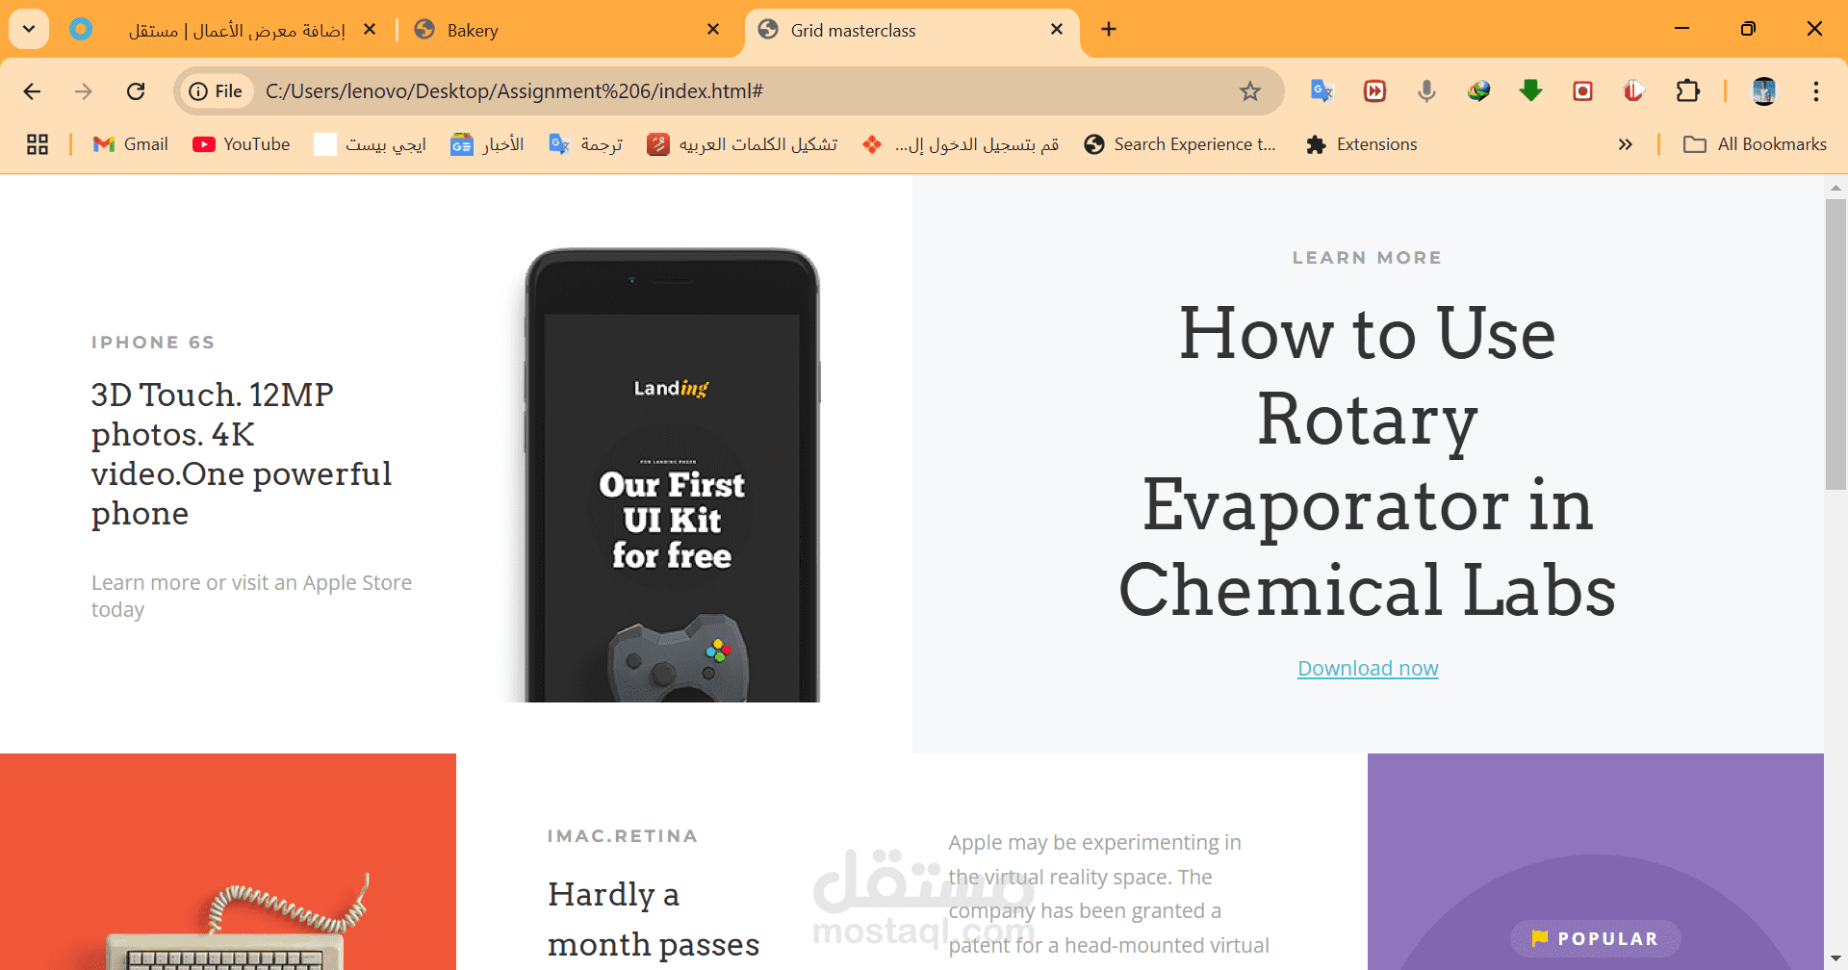The width and height of the screenshot is (1848, 970).
Task: Open the ترجمة translate bookmark
Action: [x=585, y=144]
